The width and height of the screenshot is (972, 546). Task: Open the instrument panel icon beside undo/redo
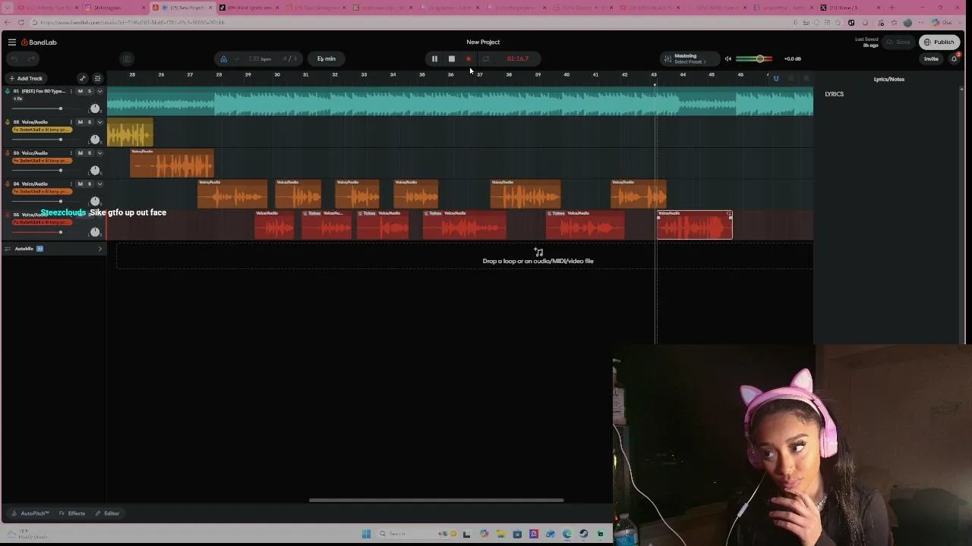(x=127, y=58)
